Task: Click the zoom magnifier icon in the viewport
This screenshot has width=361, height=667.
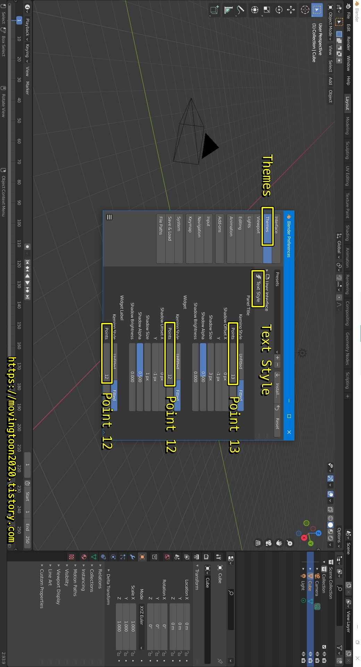Action: point(290,543)
